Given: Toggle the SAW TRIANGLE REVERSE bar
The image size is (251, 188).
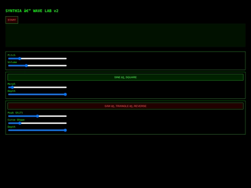Looking at the screenshot, I should click(125, 106).
